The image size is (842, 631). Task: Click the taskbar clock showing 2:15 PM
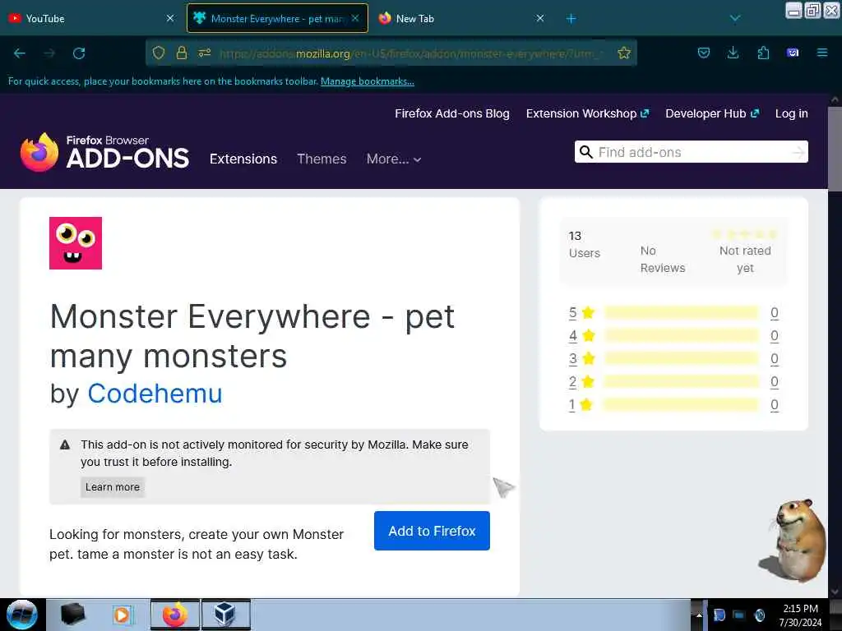800,615
